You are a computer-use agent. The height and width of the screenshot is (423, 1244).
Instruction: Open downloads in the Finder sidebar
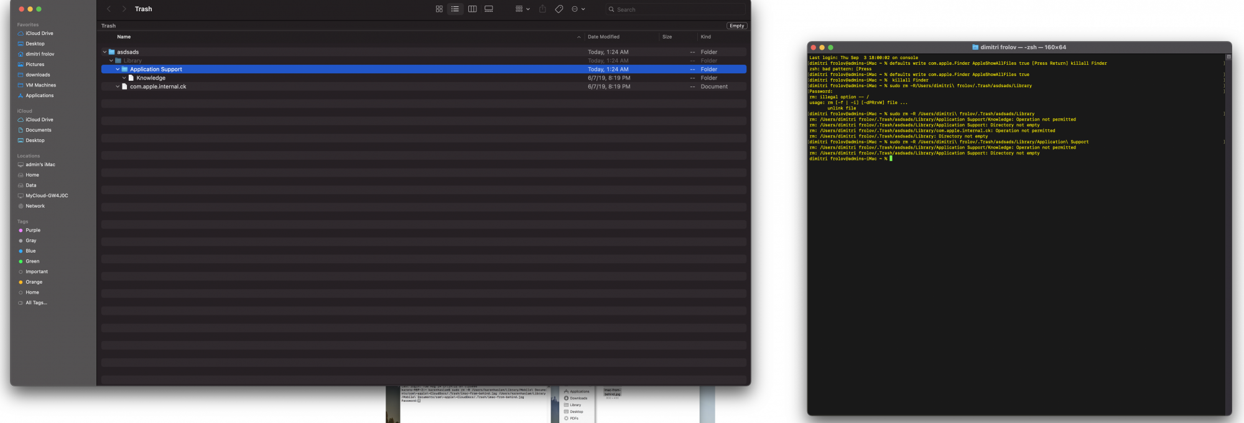[x=38, y=75]
